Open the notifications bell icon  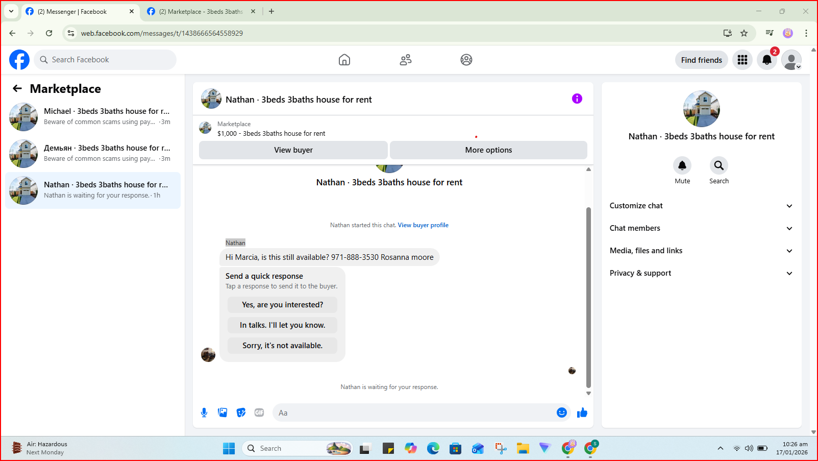pos(767,60)
